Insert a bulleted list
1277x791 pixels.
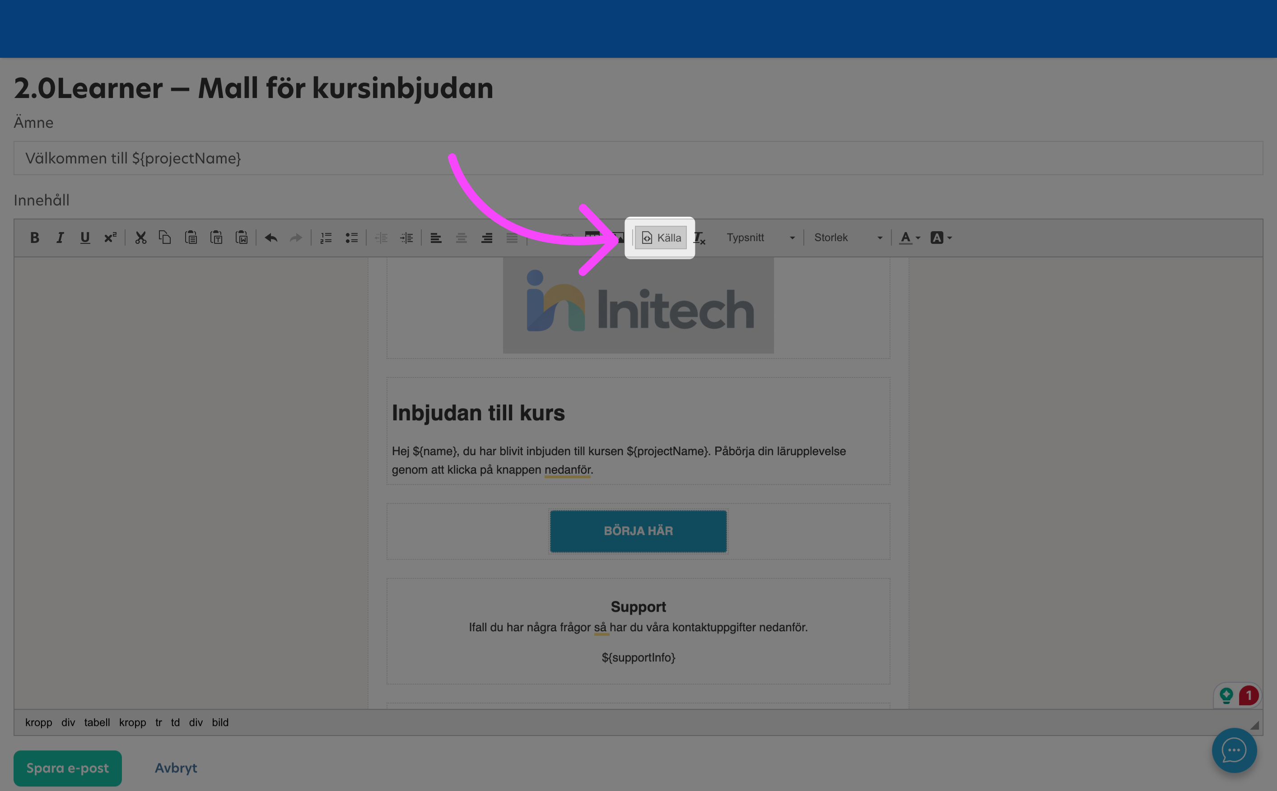click(x=352, y=237)
